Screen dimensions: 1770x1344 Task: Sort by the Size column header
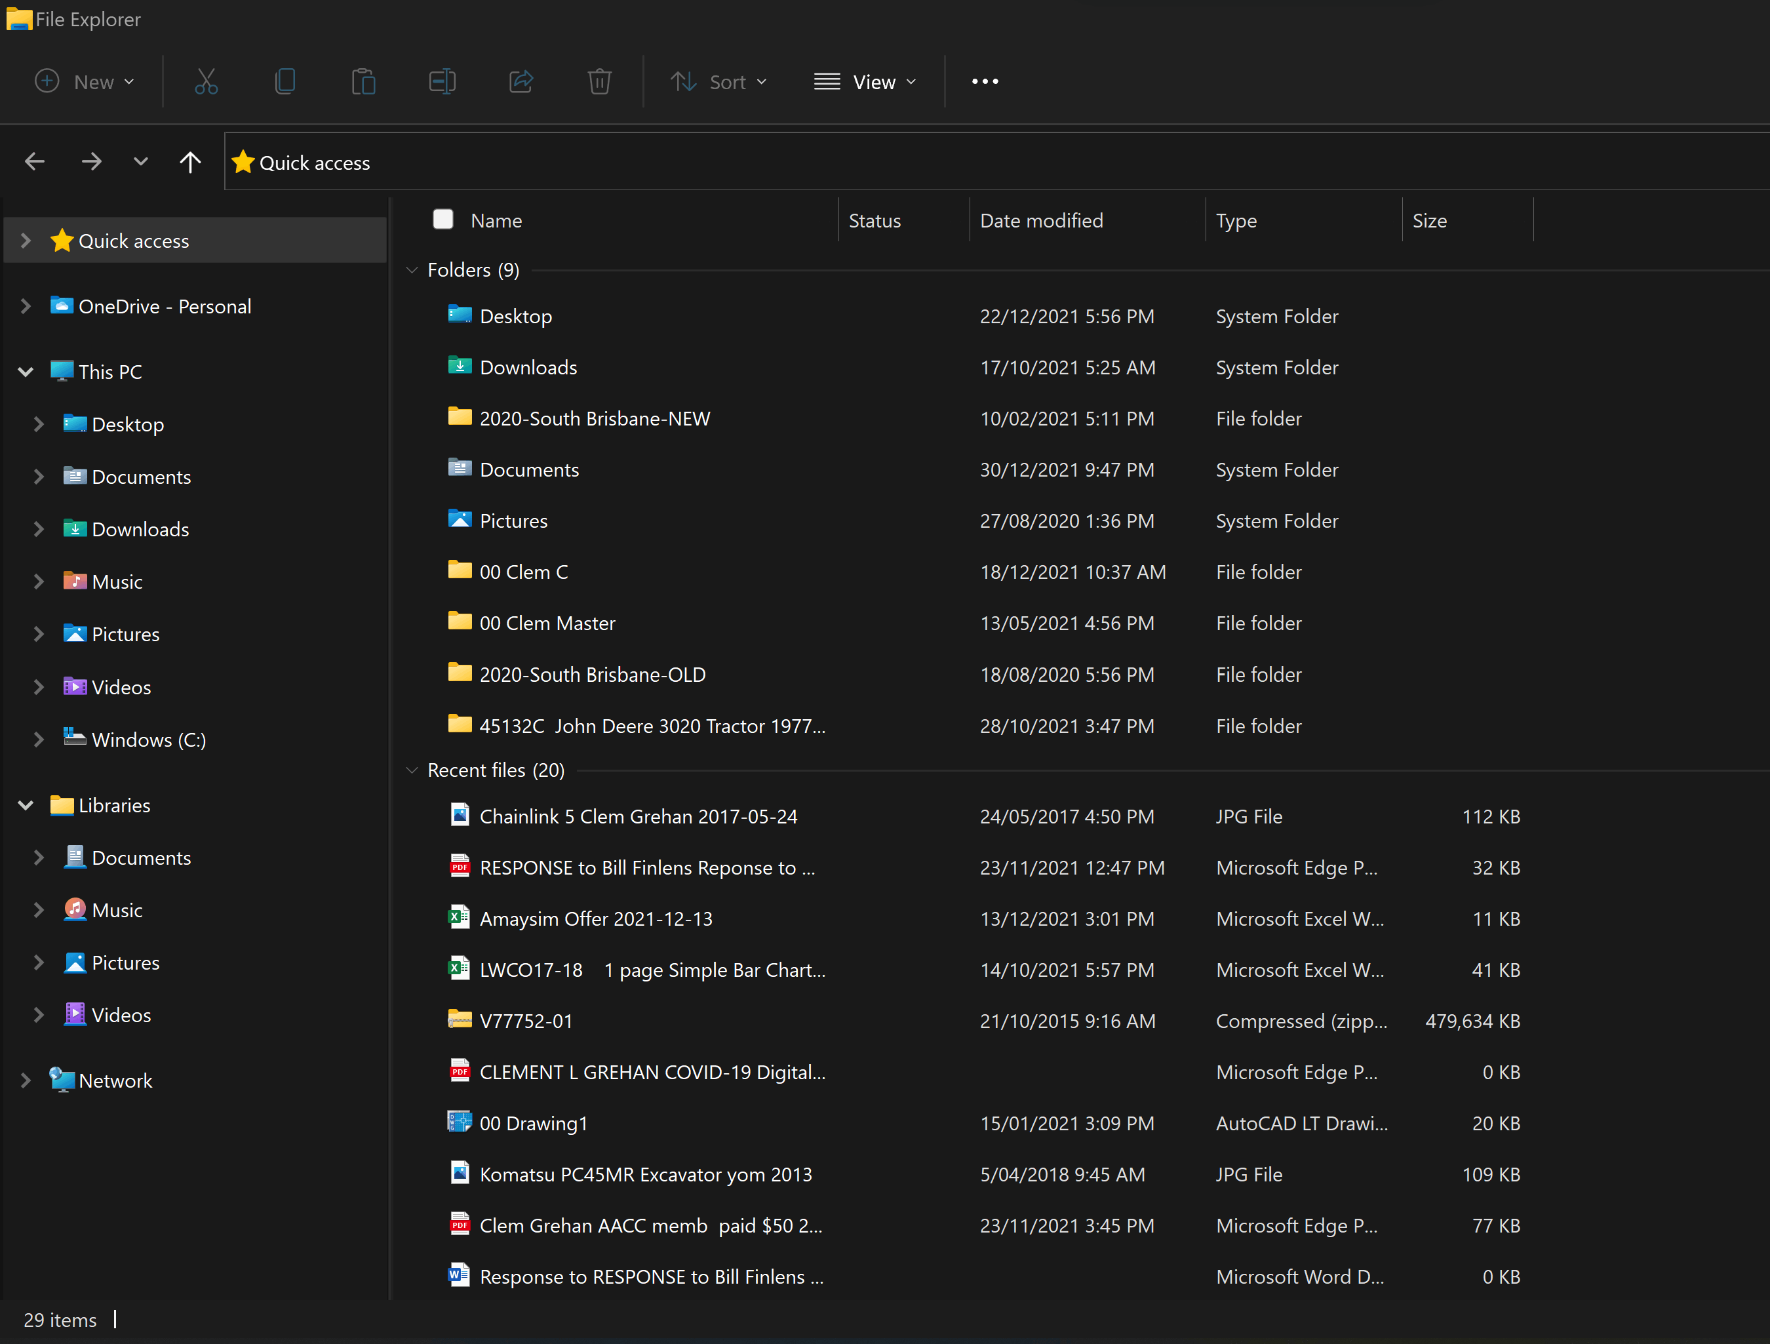1429,220
